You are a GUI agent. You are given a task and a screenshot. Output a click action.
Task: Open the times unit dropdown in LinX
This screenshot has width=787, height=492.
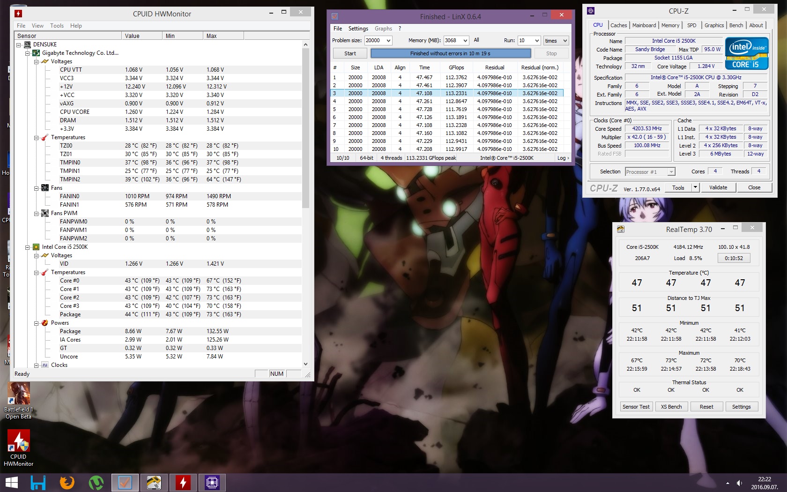click(565, 41)
